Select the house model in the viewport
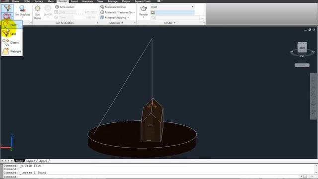 pos(152,120)
